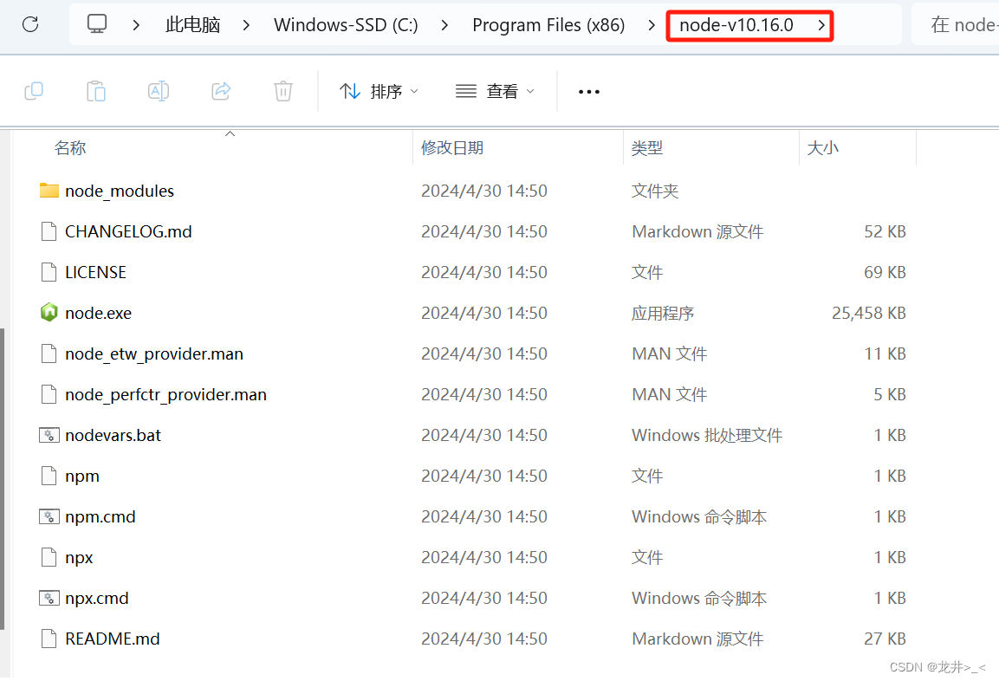Viewport: 999px width, 681px height.
Task: Sort by the 修改日期 column header
Action: (x=452, y=148)
